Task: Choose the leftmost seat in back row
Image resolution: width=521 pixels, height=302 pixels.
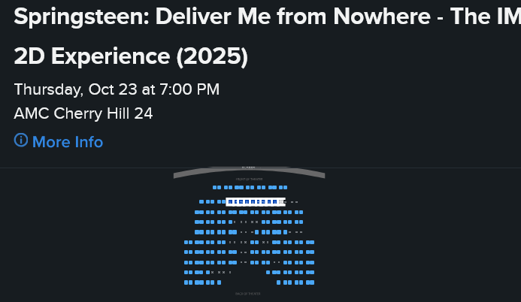Action: (x=186, y=282)
